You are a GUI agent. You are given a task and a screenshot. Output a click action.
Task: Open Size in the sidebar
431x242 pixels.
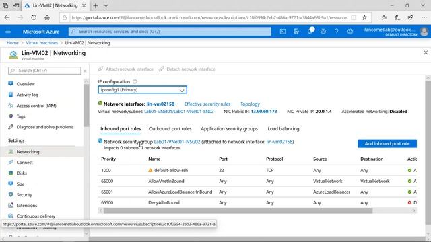[20, 184]
